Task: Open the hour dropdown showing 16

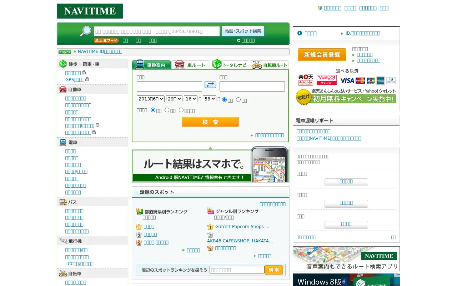Action: tap(191, 99)
